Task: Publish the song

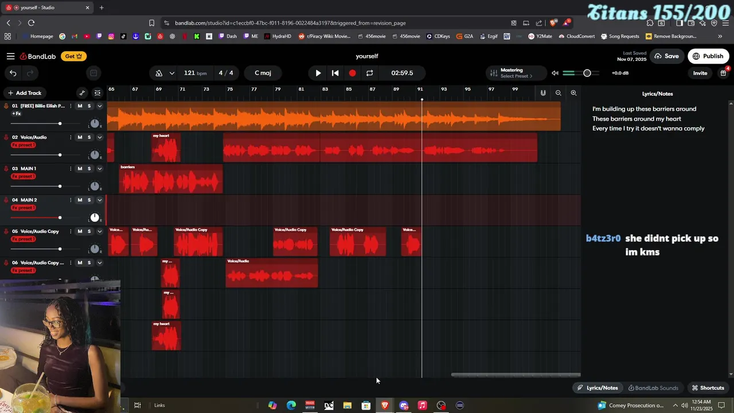Action: [708, 56]
